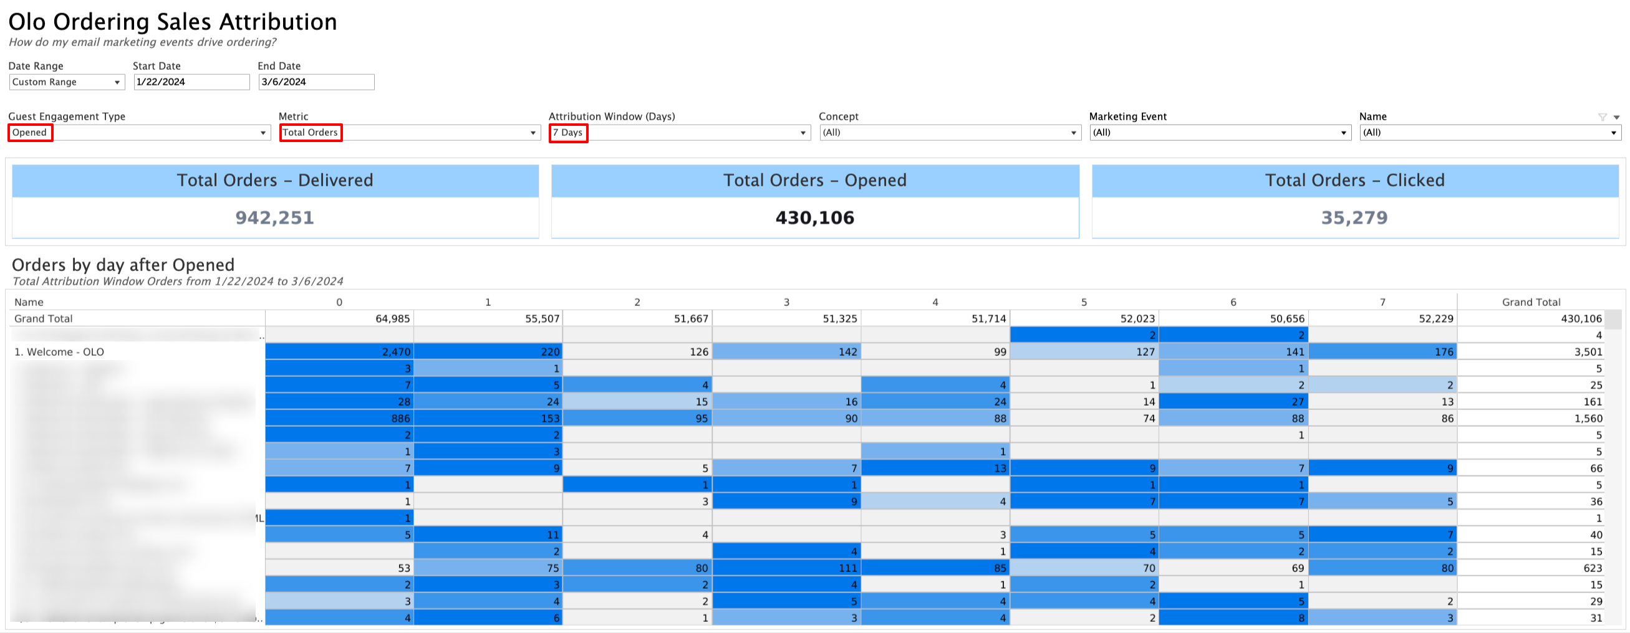Click the 111 cell in day 3 column
This screenshot has width=1630, height=633.
tap(786, 568)
